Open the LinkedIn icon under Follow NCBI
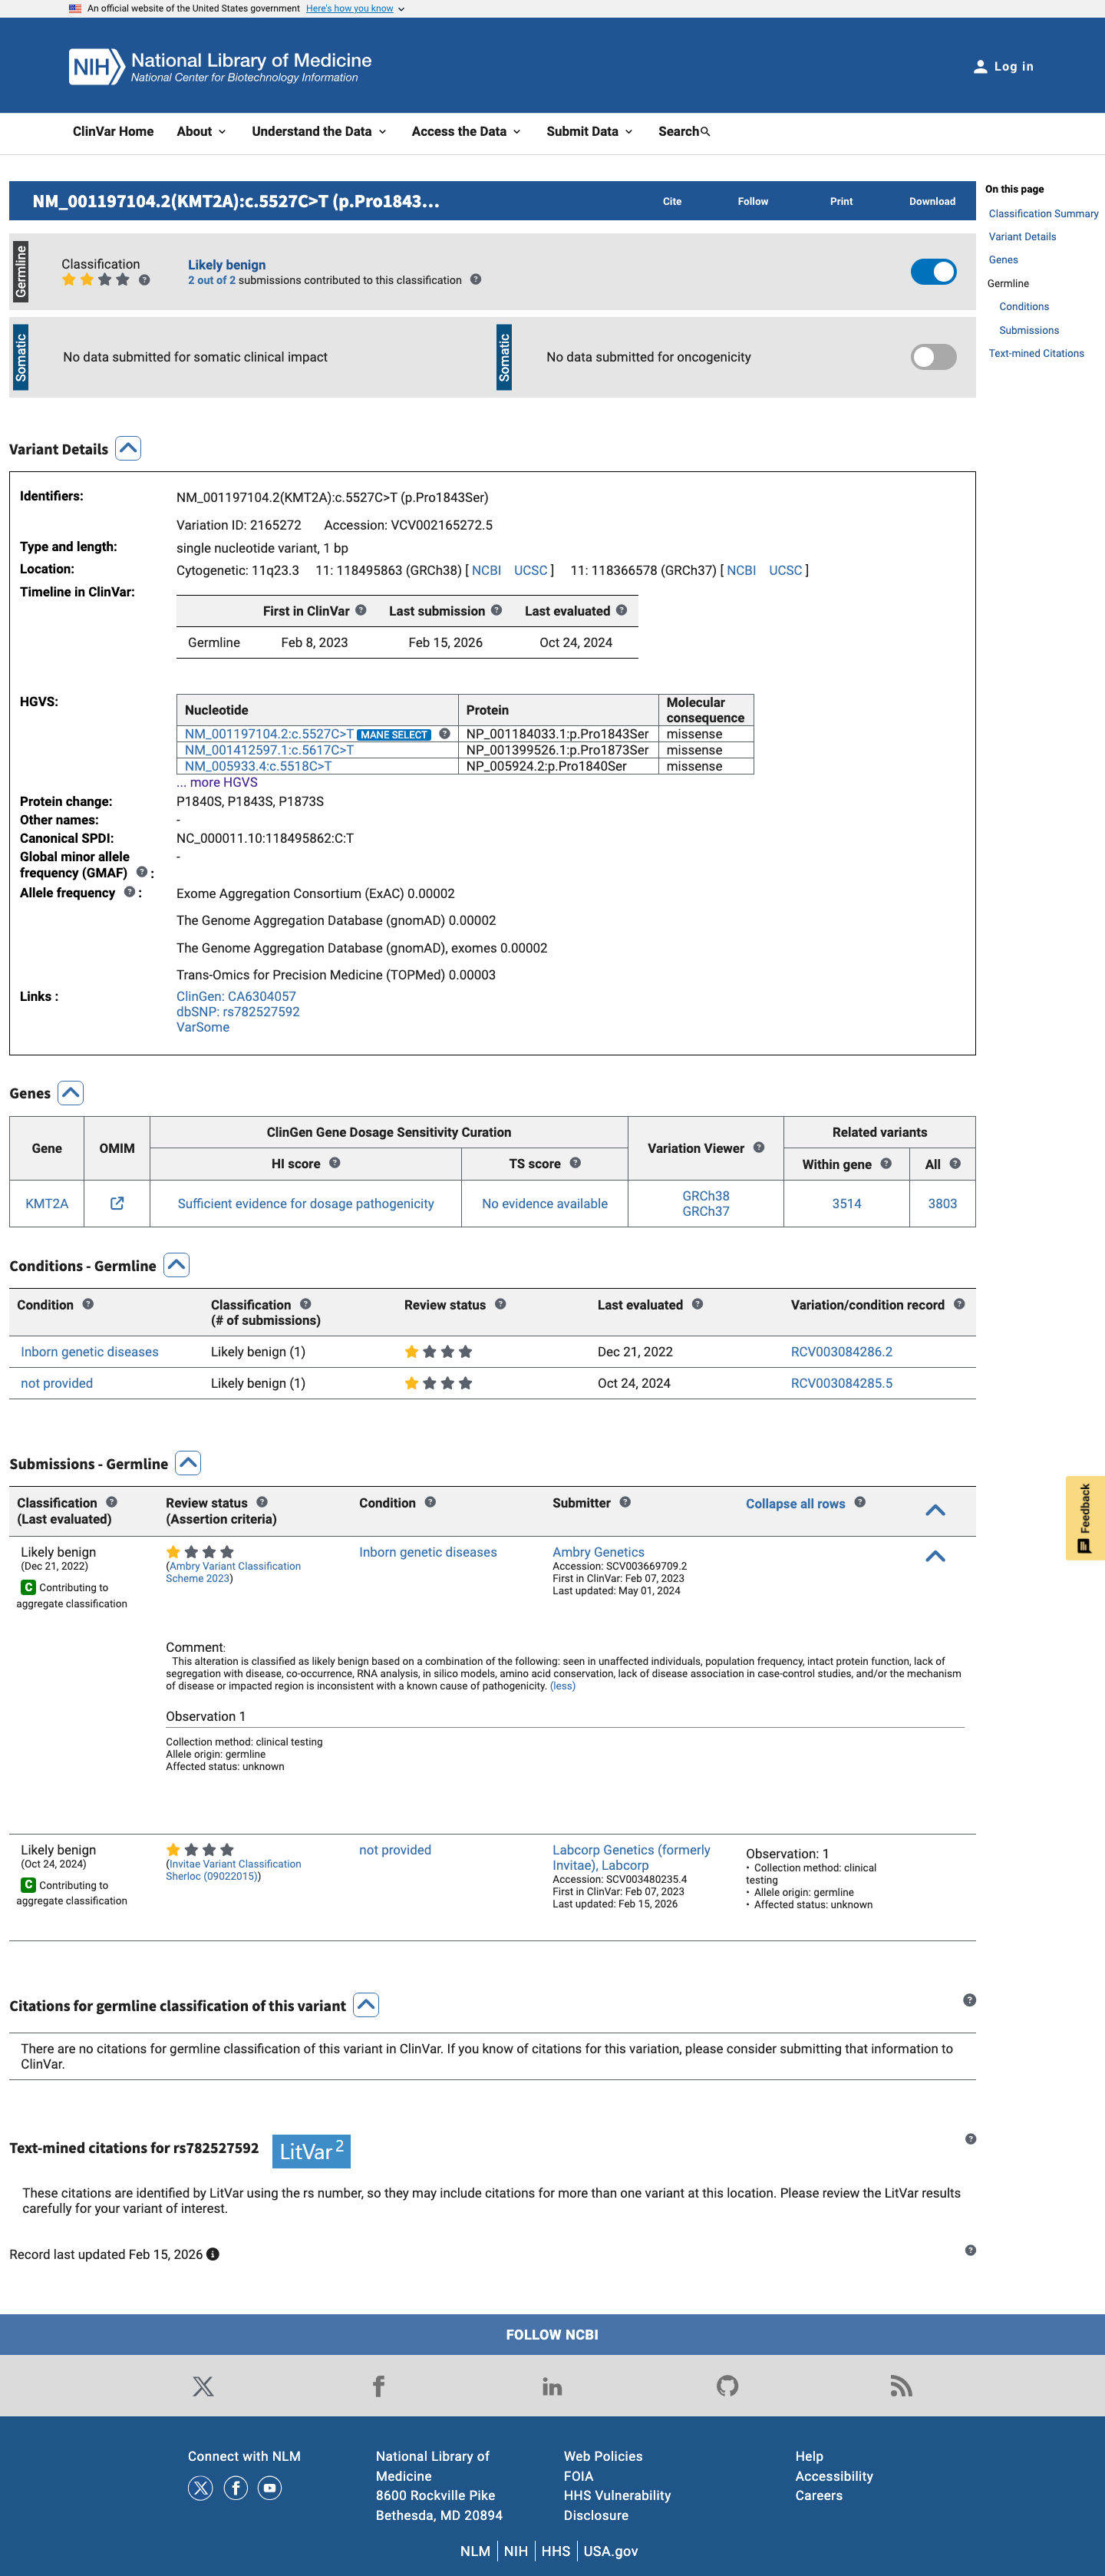The image size is (1105, 2576). tap(552, 2386)
